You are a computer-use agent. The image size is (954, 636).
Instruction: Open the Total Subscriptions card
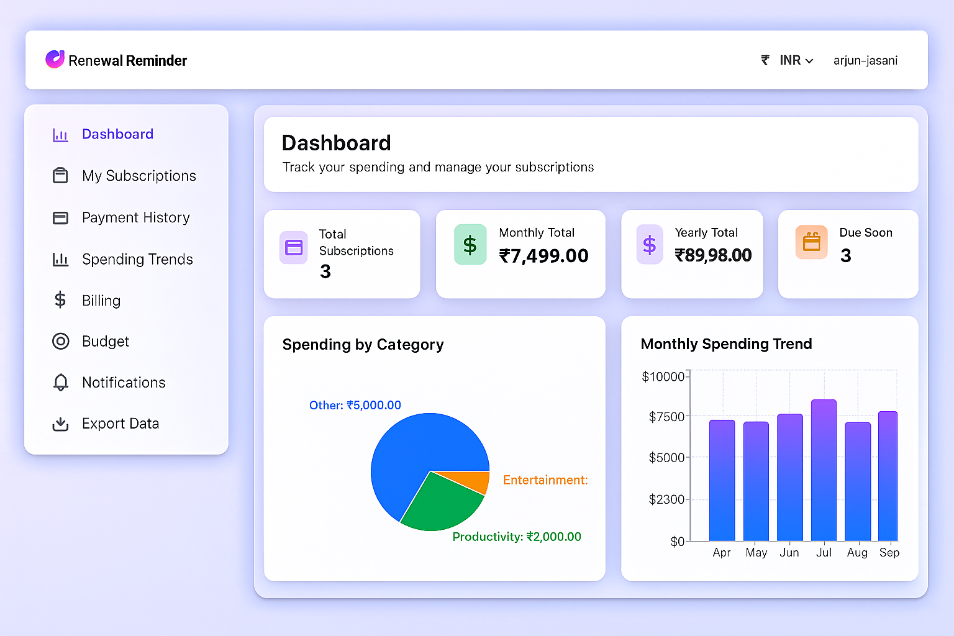click(x=342, y=254)
